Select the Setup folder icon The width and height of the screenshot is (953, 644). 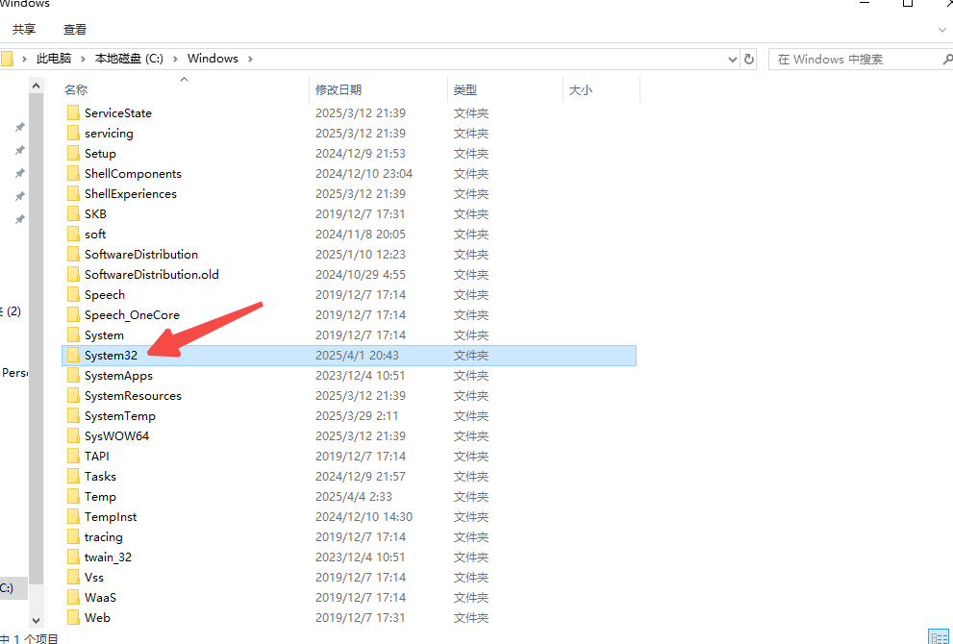coord(73,153)
